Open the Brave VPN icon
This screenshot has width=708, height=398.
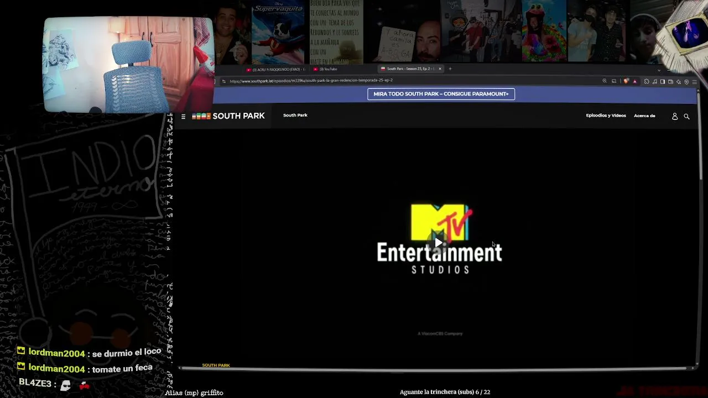[686, 82]
